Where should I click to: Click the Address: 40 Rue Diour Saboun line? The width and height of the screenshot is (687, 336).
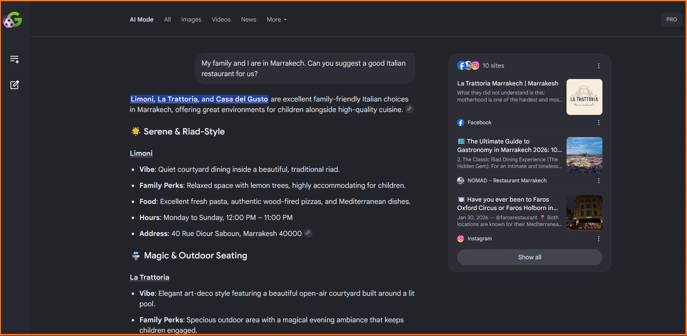coord(221,234)
